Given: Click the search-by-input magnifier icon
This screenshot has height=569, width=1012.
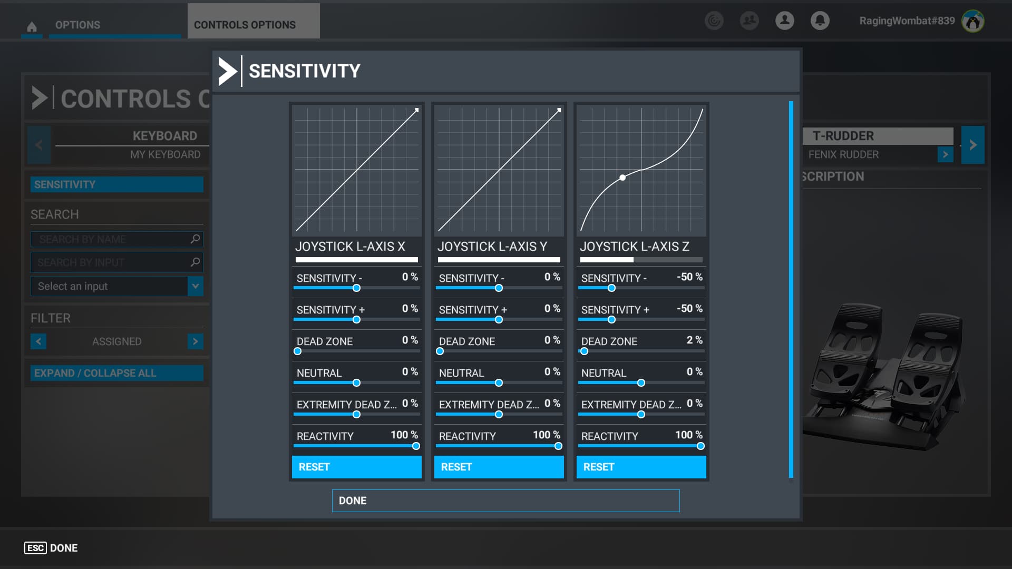Looking at the screenshot, I should tap(195, 262).
